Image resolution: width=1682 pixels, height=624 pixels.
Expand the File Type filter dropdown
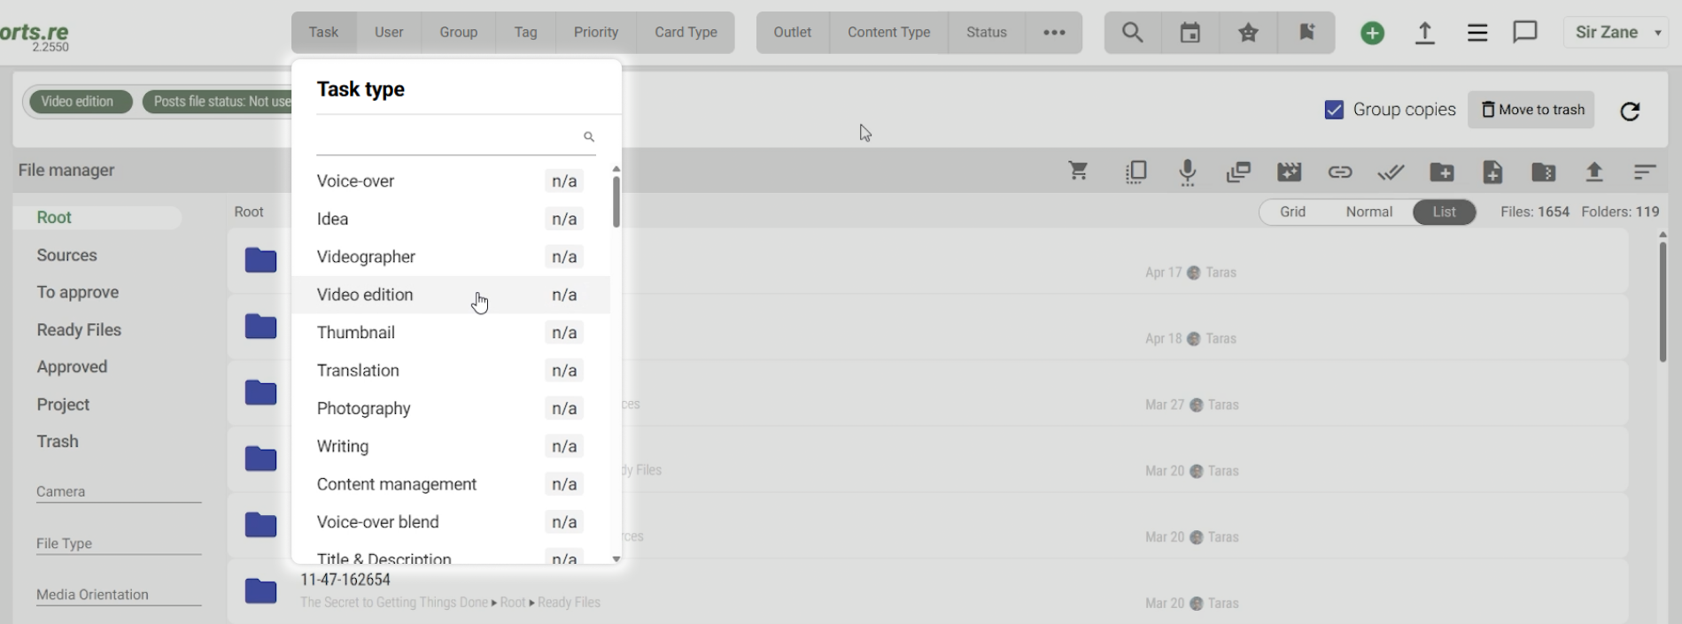tap(119, 543)
